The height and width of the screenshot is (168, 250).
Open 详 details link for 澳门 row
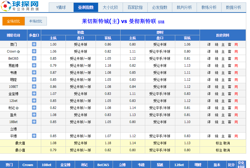point(209,44)
